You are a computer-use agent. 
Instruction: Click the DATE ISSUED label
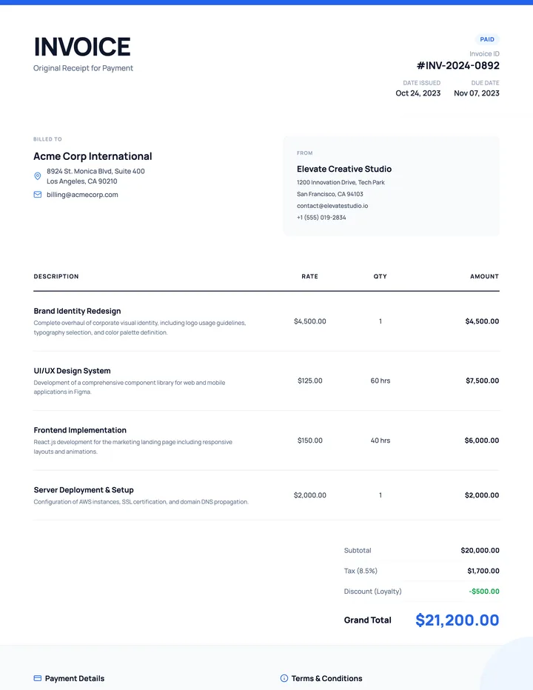coord(422,83)
